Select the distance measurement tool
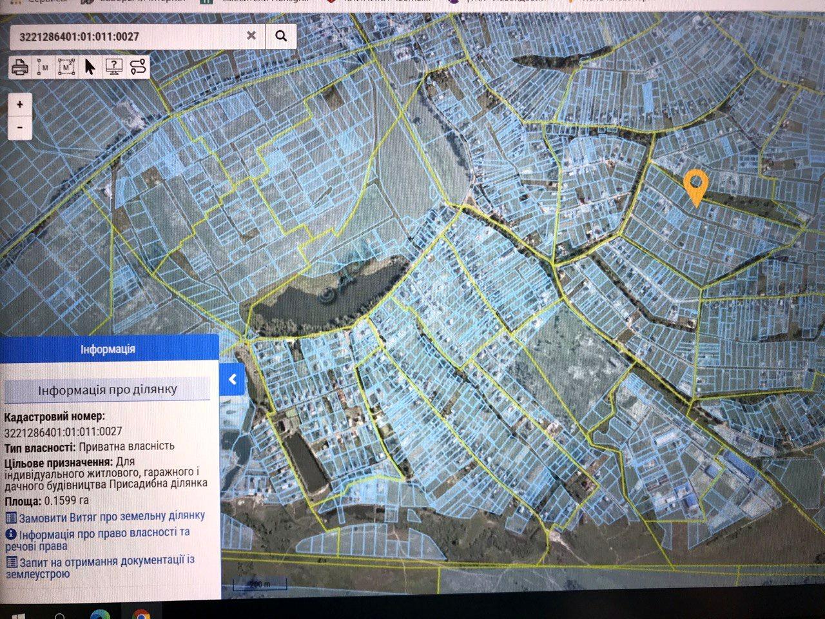Viewport: 825px width, 619px height. [x=43, y=66]
